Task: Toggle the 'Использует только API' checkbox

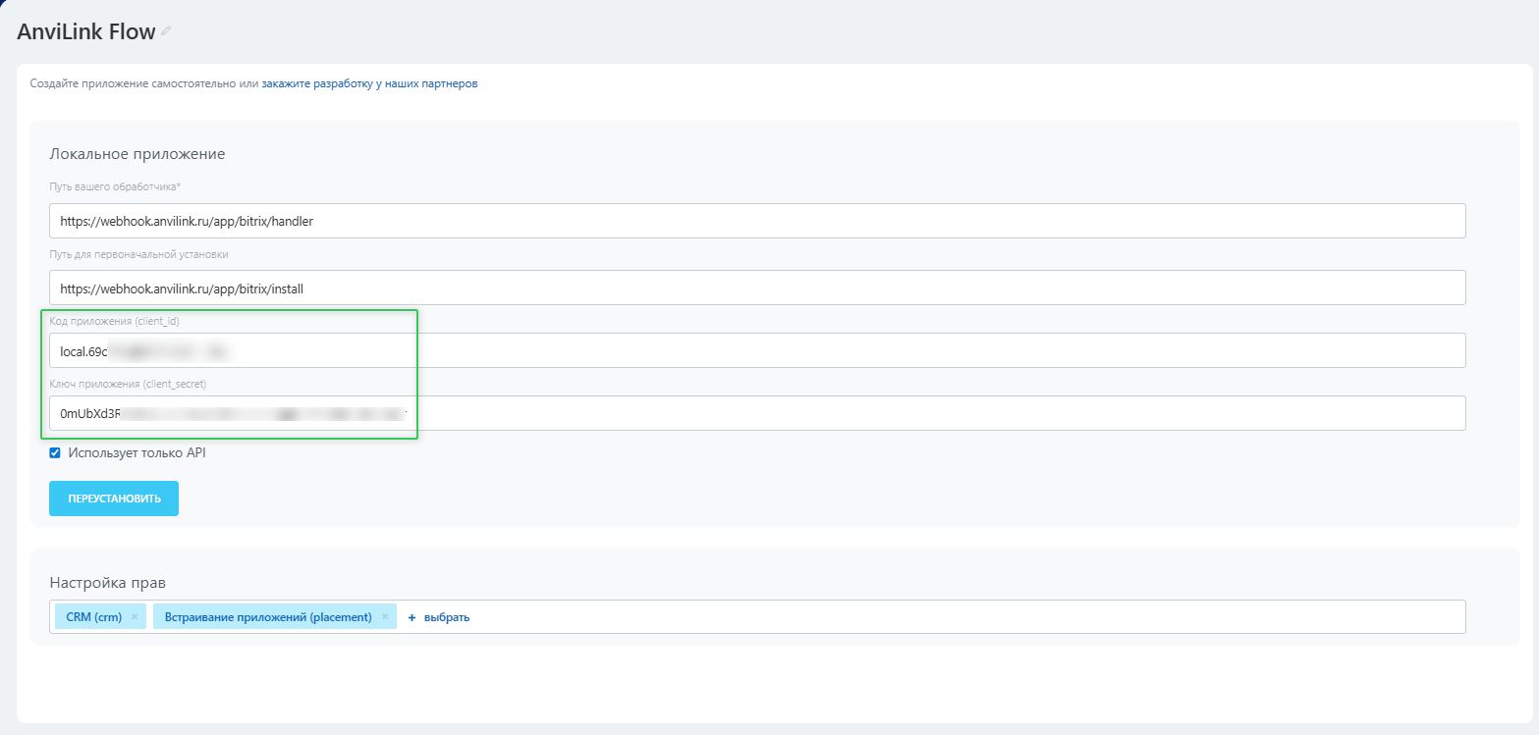Action: pos(55,453)
